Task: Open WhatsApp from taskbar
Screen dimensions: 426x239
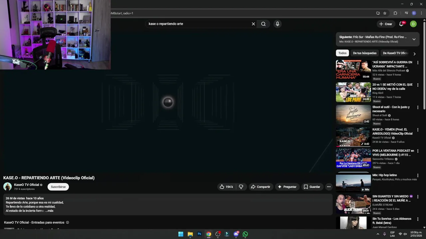Action: point(245,234)
